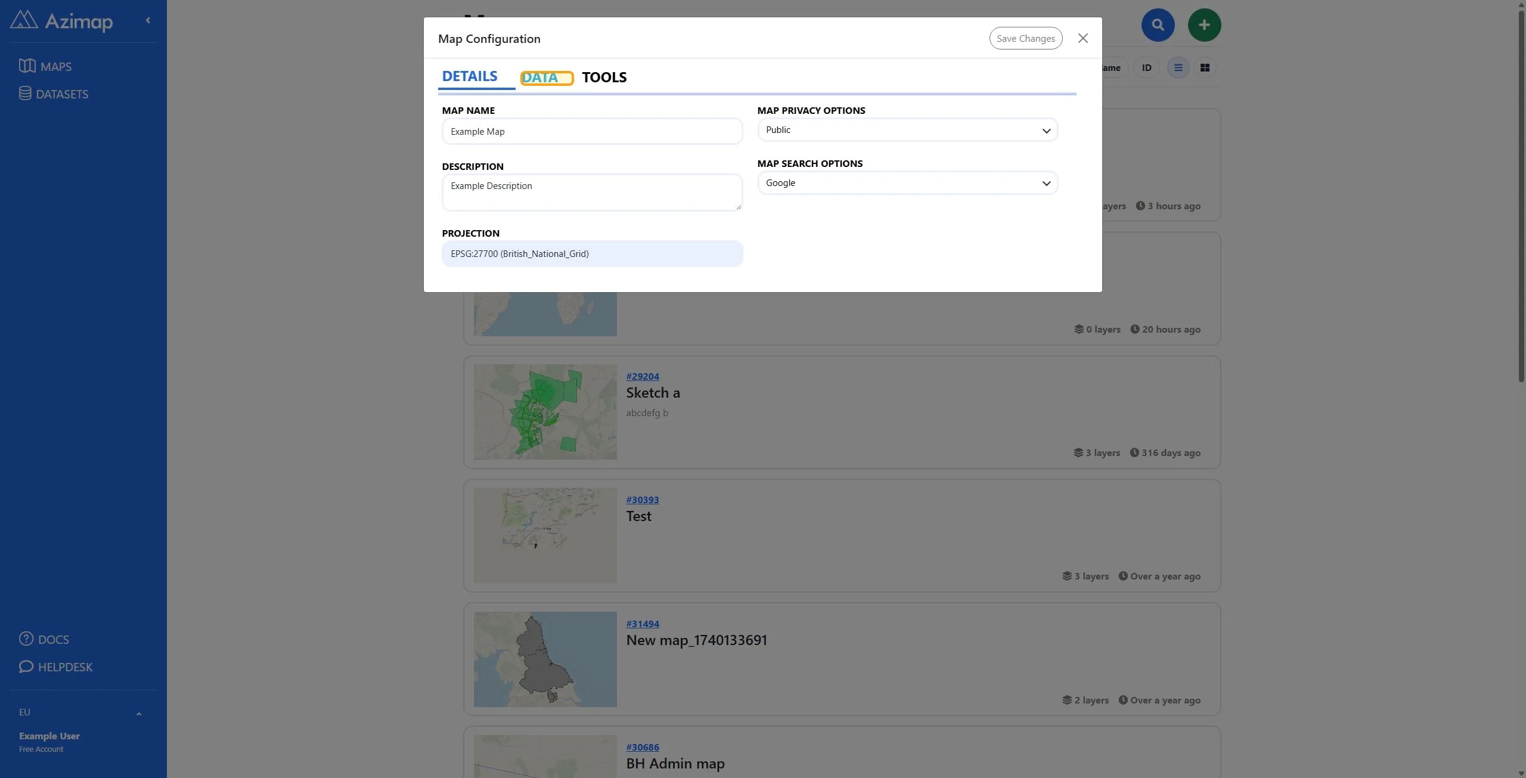Click the Azimap logo

pyautogui.click(x=61, y=21)
